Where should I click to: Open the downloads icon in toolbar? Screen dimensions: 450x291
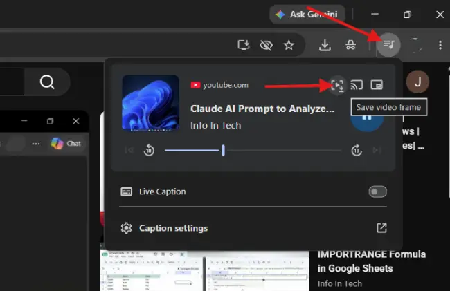325,45
